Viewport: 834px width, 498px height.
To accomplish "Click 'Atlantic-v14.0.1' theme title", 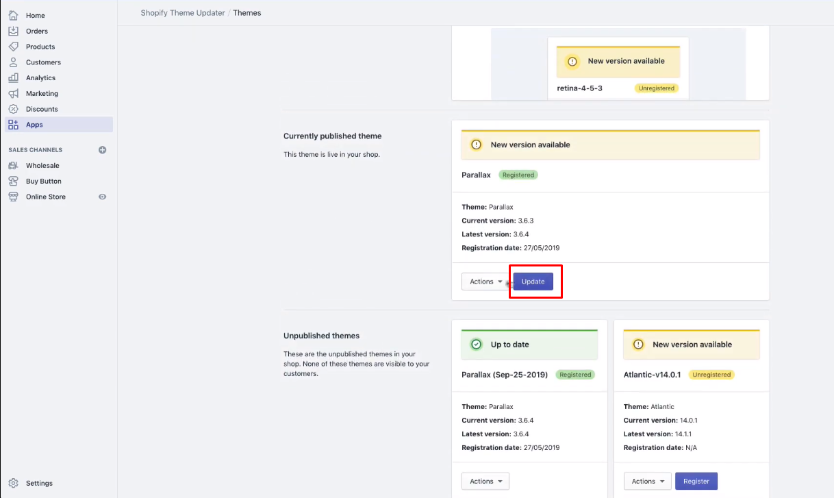I will (x=653, y=375).
